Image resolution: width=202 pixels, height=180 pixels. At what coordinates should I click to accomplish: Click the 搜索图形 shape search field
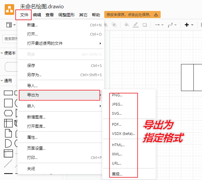click(x=10, y=39)
